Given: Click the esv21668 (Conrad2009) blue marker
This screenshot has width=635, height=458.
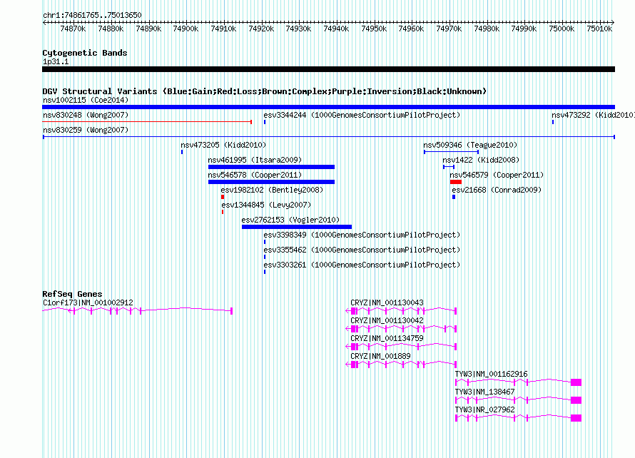Looking at the screenshot, I should 454,197.
